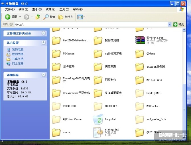
Task: Click the QQGame folder name label
Action: click(151, 54)
